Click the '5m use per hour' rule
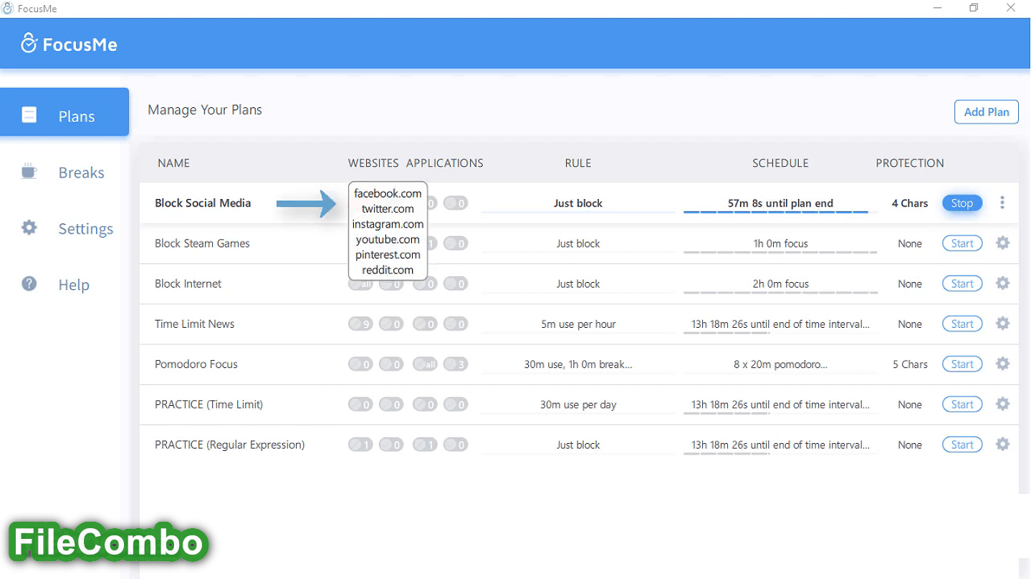The image size is (1031, 579). [578, 324]
